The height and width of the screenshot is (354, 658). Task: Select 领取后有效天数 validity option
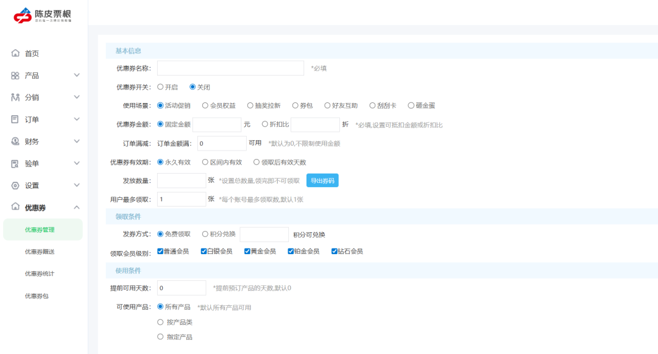click(x=256, y=162)
